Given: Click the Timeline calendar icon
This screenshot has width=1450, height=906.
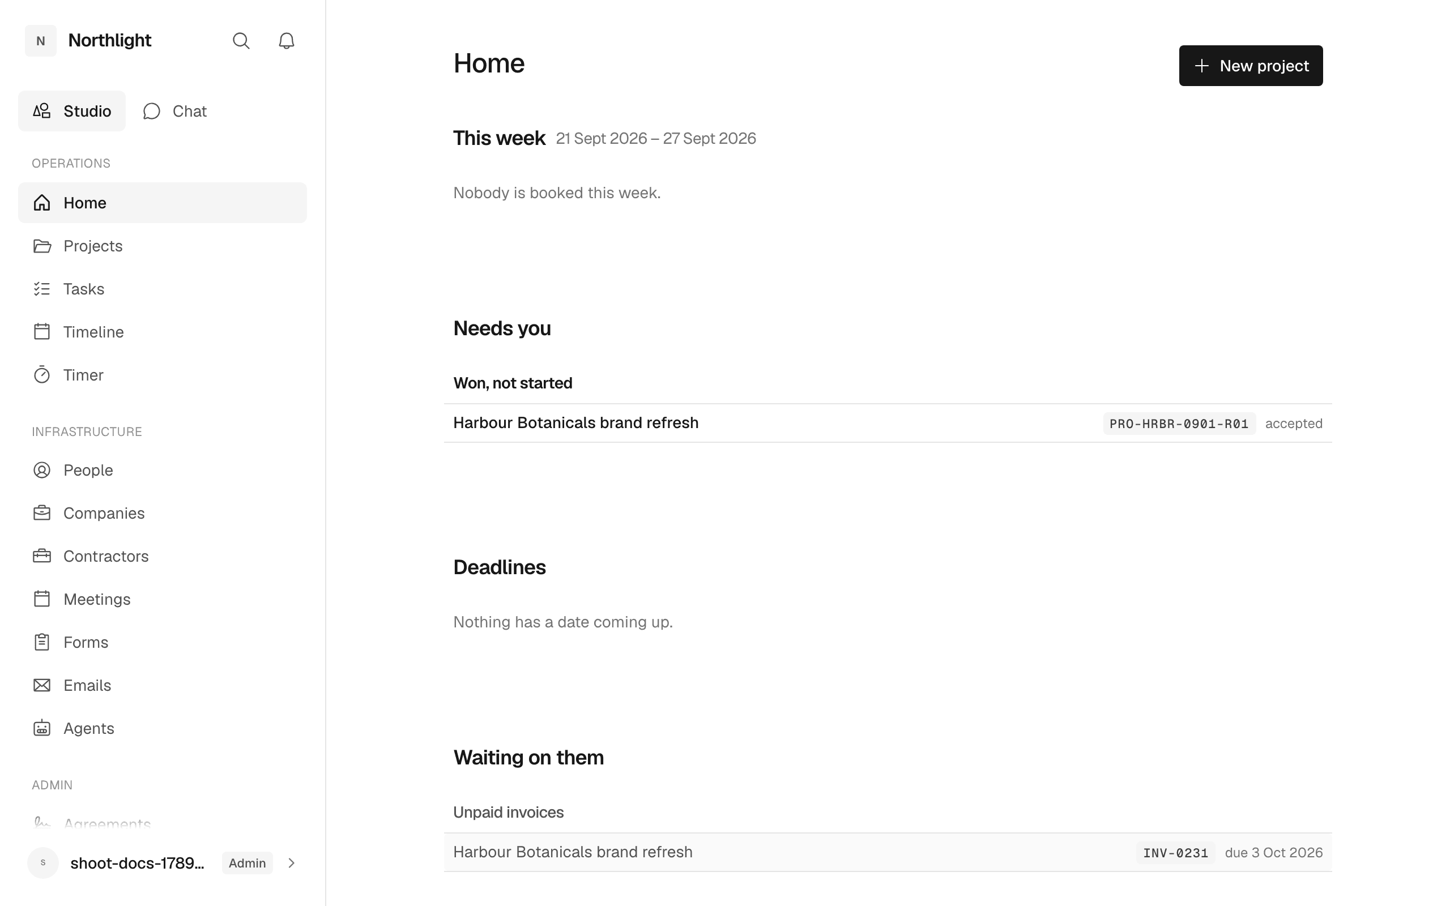Looking at the screenshot, I should (42, 332).
